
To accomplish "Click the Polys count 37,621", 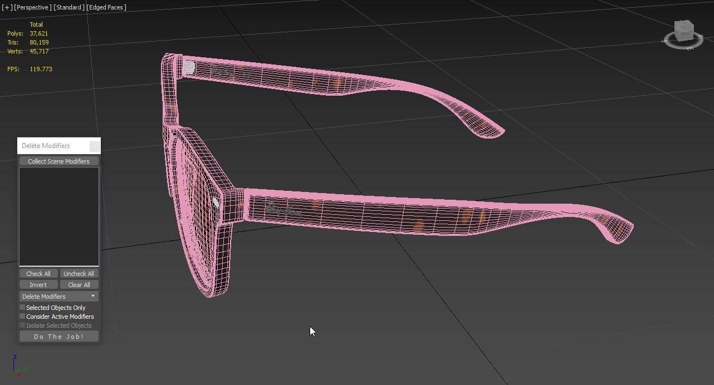I will coord(39,33).
